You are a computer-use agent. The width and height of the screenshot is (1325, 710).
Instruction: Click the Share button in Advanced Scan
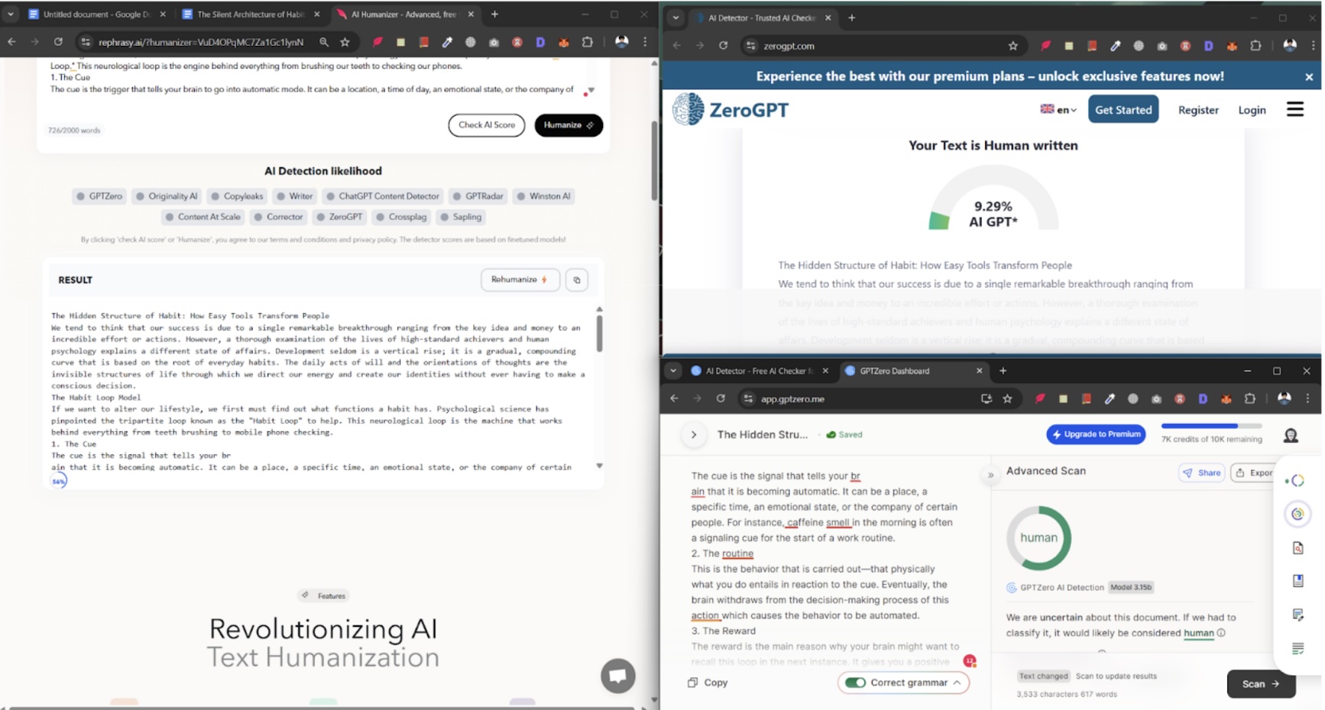click(x=1202, y=473)
